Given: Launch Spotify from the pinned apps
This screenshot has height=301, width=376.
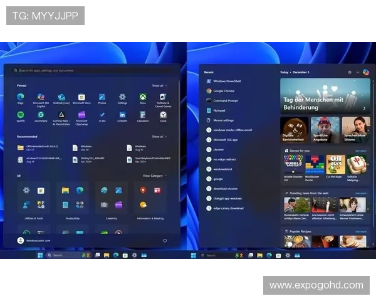Looking at the screenshot, I should click(20, 115).
